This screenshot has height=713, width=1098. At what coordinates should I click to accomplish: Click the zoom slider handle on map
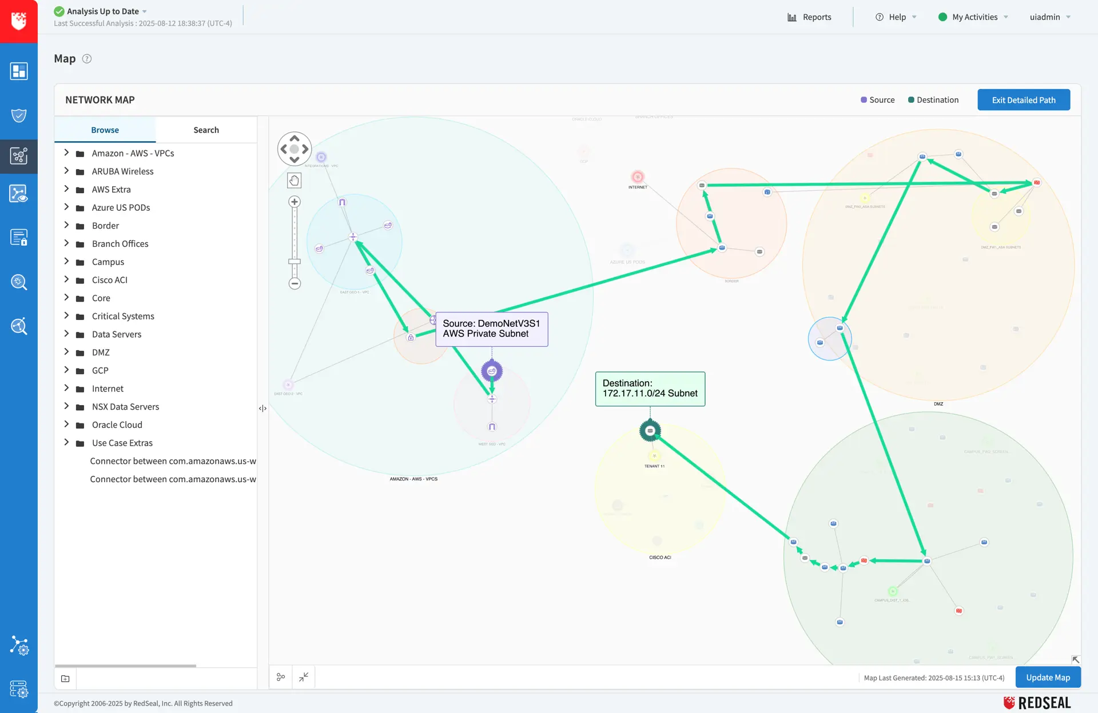(295, 262)
